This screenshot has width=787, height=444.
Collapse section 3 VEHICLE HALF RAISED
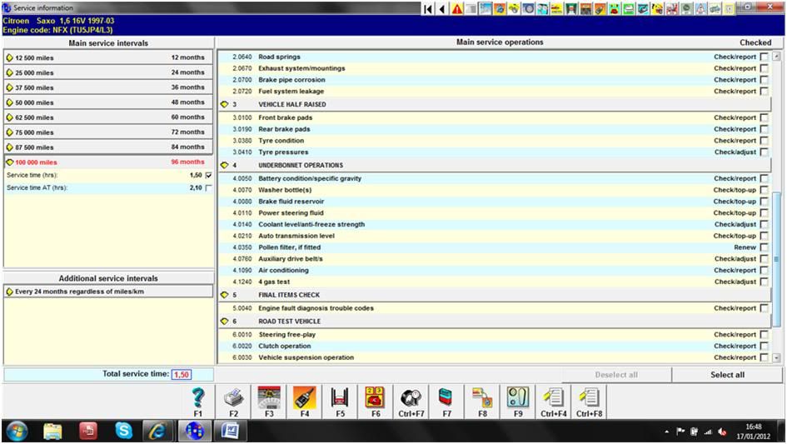tap(224, 104)
